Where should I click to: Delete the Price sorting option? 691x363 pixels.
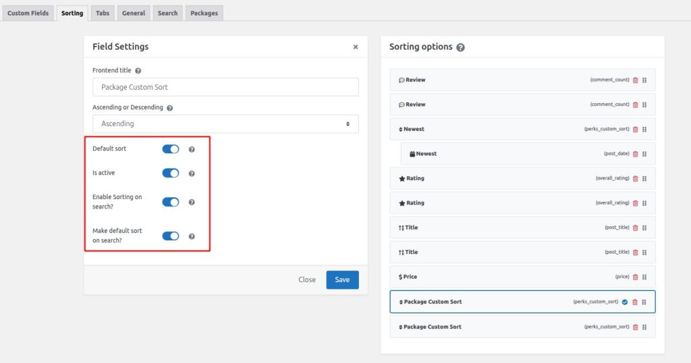635,277
